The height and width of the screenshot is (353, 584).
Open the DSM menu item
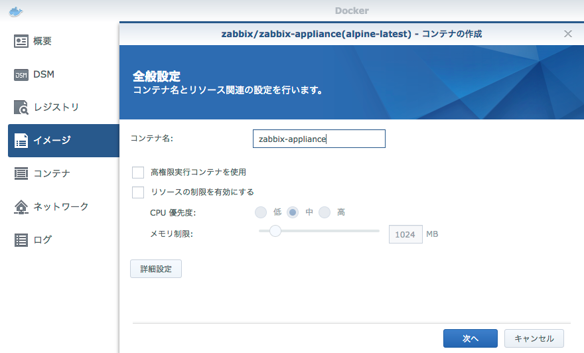point(44,74)
